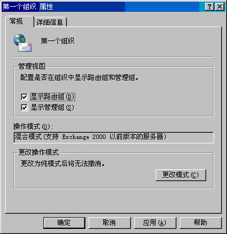Click the 显示路由组(D) label text
Viewport: 227px width, 234px height.
coord(53,97)
